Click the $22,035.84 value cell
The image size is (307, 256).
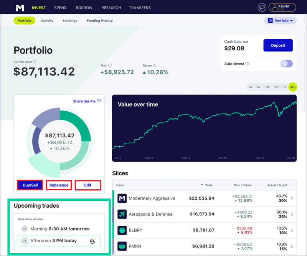202,198
